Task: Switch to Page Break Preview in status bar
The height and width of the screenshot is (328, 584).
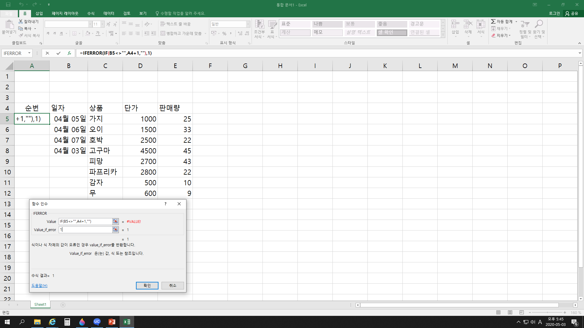Action: (522, 313)
